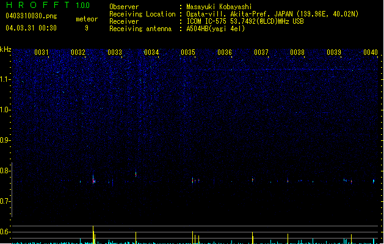Click the 0.6 kHz axis label
The height and width of the screenshot is (244, 384).
point(5,232)
